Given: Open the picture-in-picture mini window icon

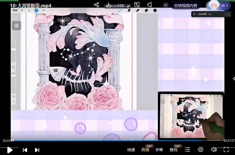Looking at the screenshot, I should [137, 5].
